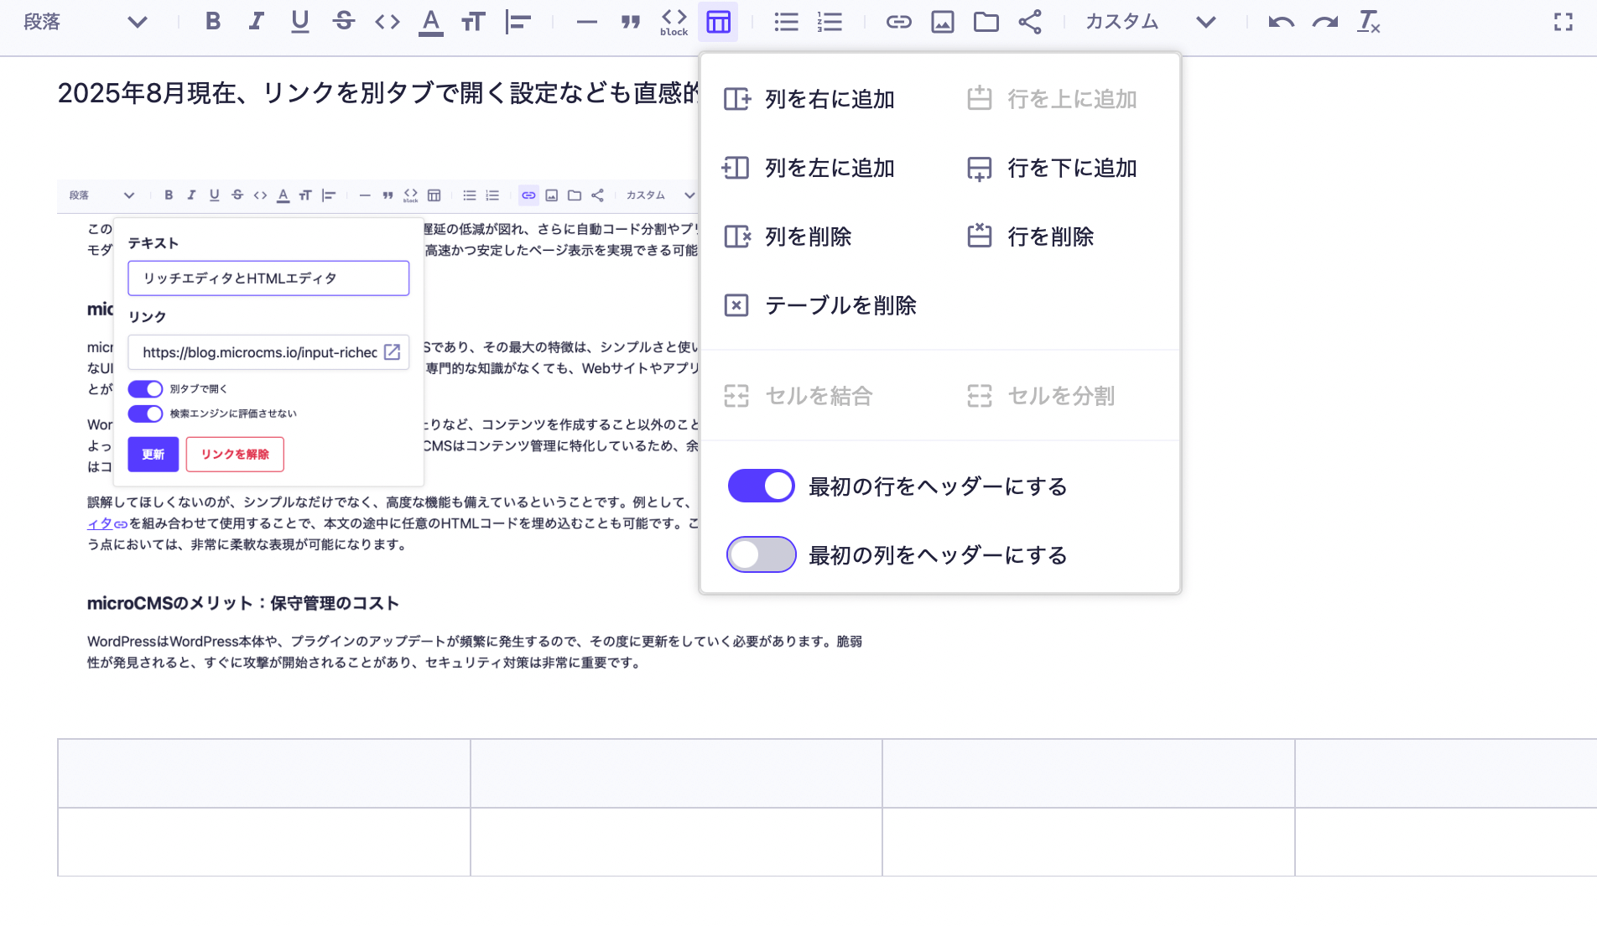
Task: Apply strikethrough formatting
Action: coord(344,22)
